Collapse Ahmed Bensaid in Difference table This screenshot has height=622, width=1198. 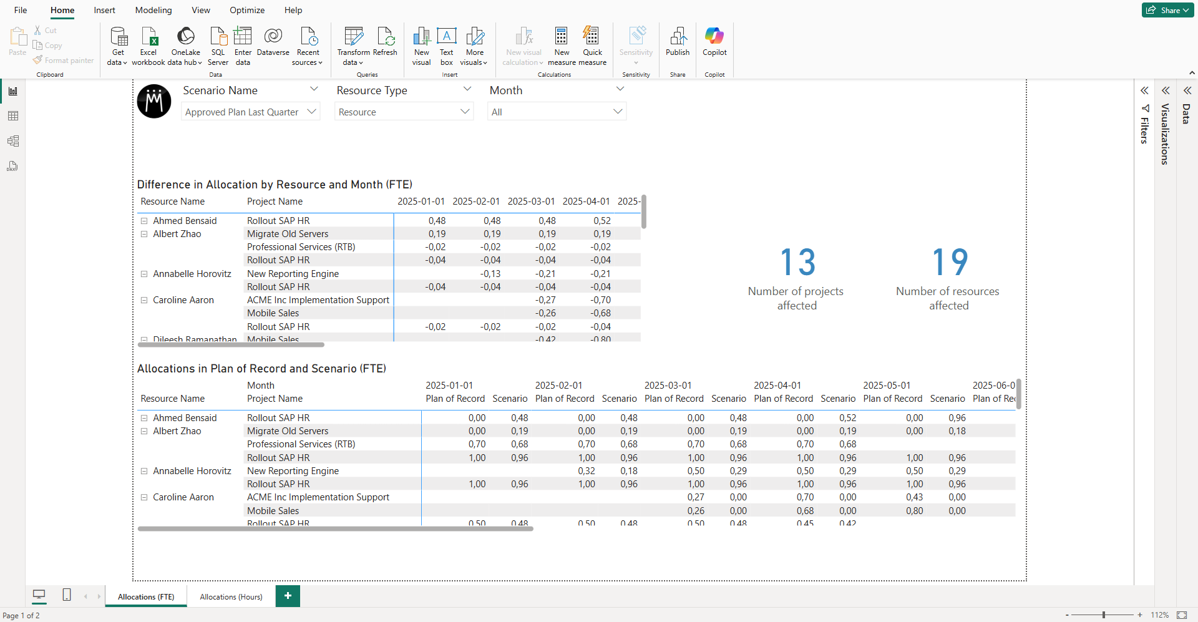pos(144,221)
